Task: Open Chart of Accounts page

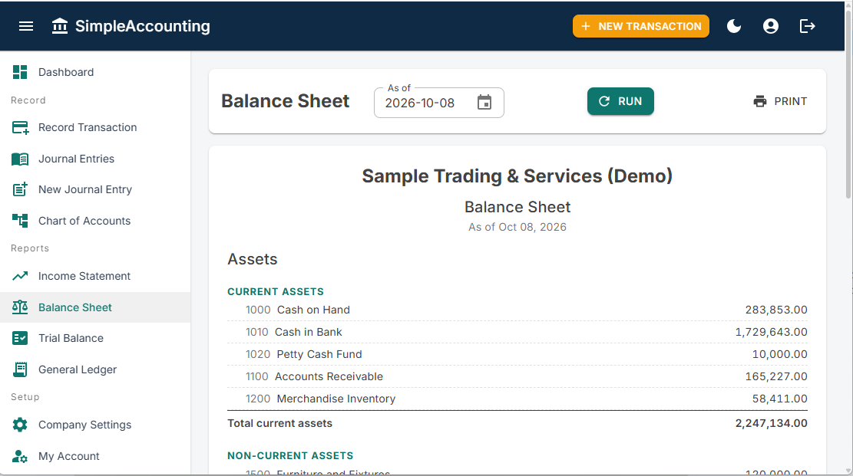Action: tap(95, 221)
